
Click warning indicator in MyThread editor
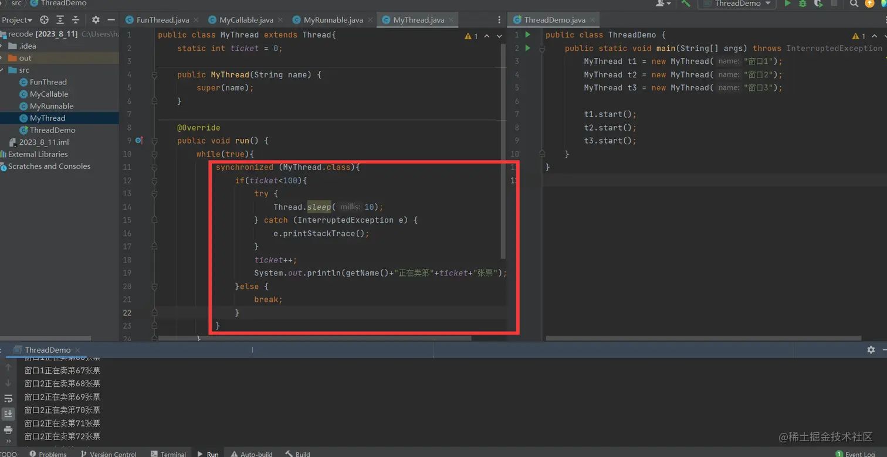[471, 36]
